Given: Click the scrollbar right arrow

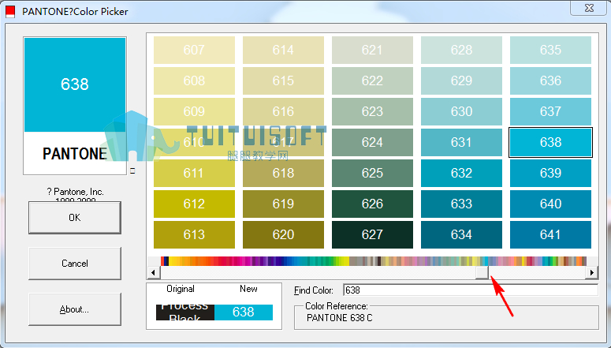Looking at the screenshot, I should pyautogui.click(x=591, y=272).
